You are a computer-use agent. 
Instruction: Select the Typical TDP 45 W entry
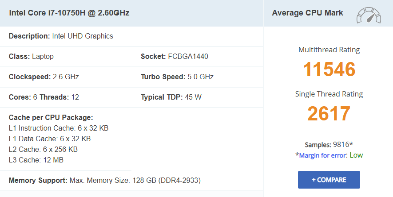[x=171, y=97]
